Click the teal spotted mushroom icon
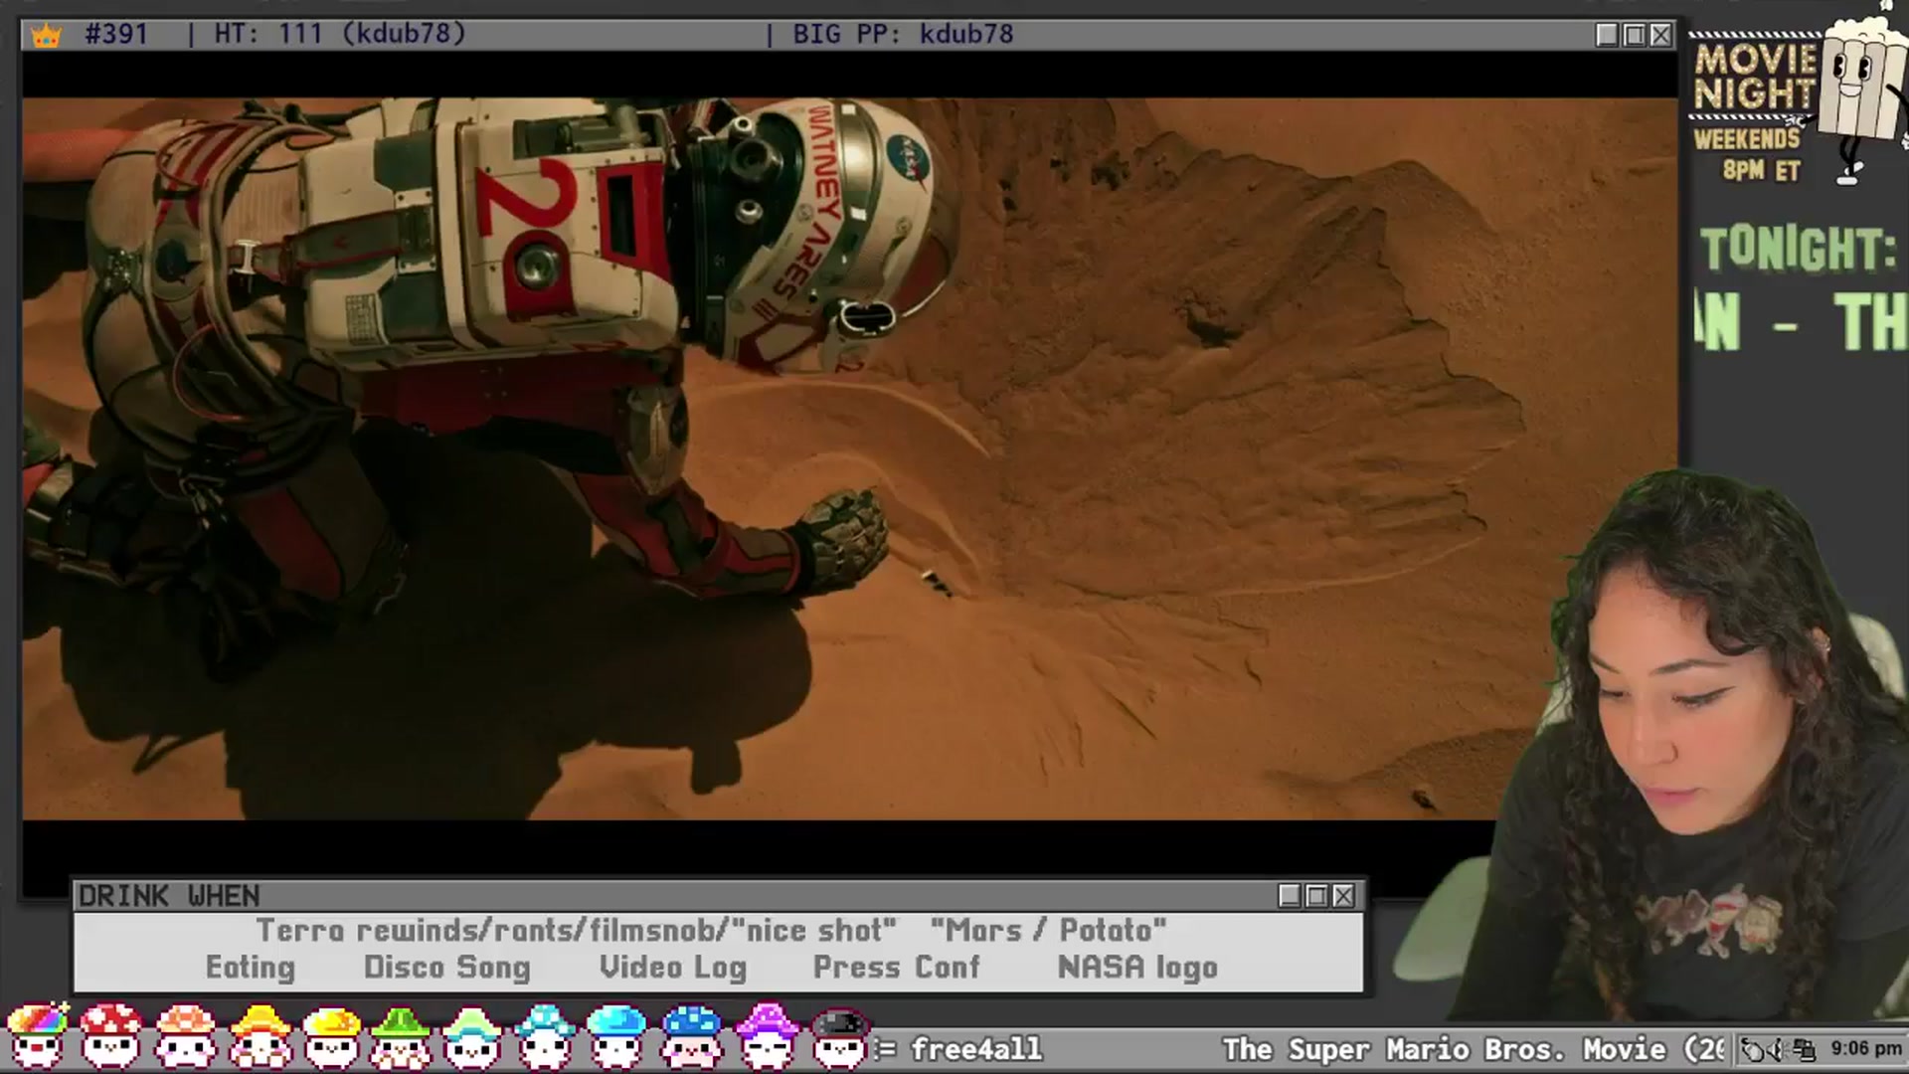The image size is (1909, 1074). coord(545,1036)
